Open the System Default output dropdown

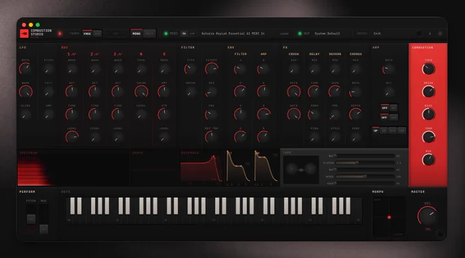[327, 33]
